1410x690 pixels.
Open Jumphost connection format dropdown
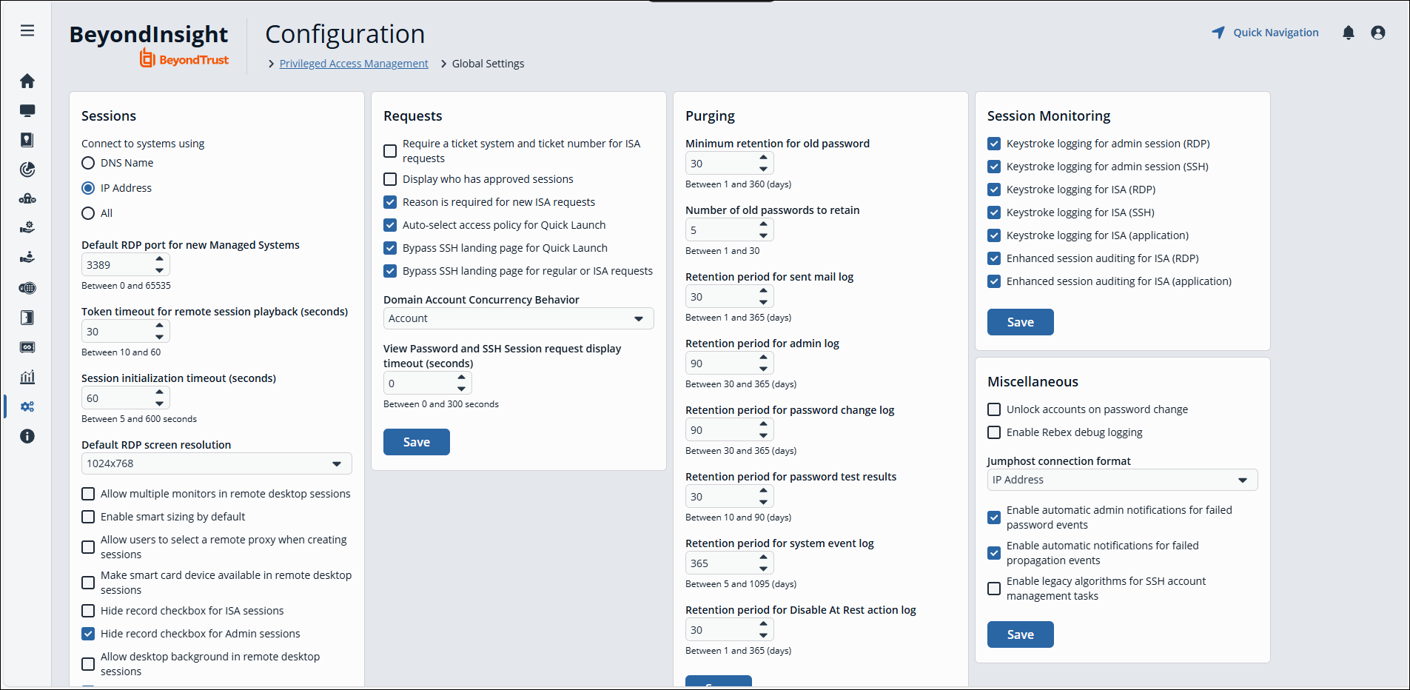coord(1122,480)
